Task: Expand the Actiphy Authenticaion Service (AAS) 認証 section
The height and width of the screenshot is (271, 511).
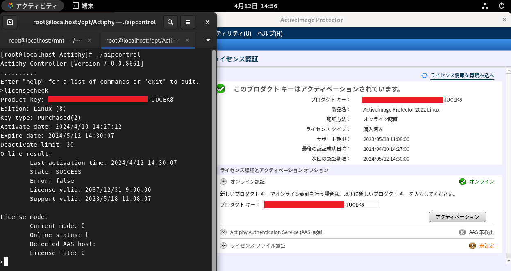Action: click(223, 232)
